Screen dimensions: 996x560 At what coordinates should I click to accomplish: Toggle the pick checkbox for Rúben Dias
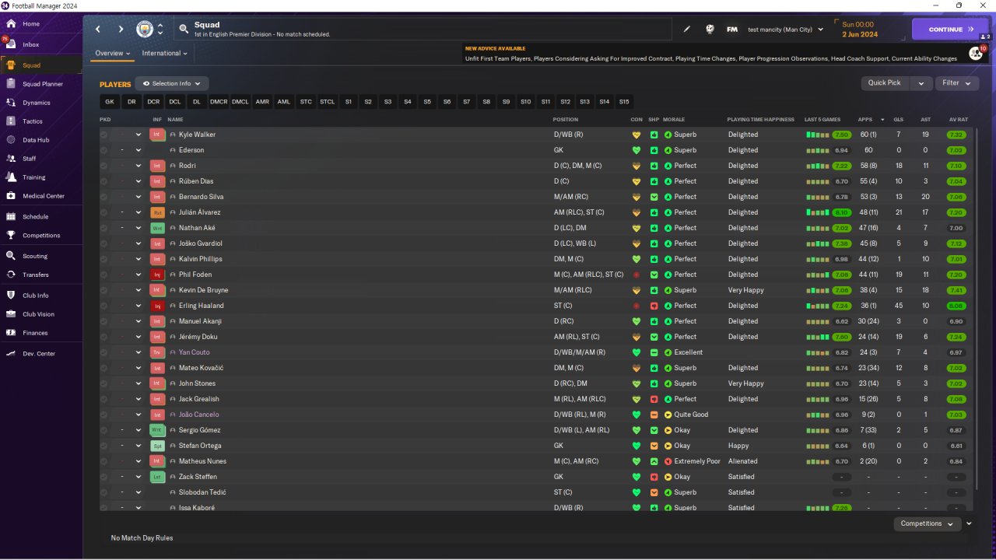[103, 181]
